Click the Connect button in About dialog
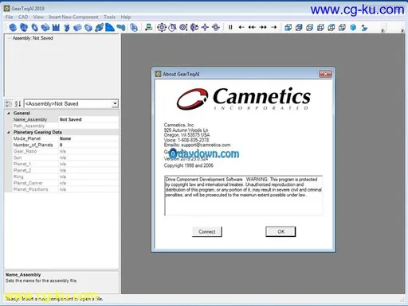408x306 pixels. tap(207, 231)
